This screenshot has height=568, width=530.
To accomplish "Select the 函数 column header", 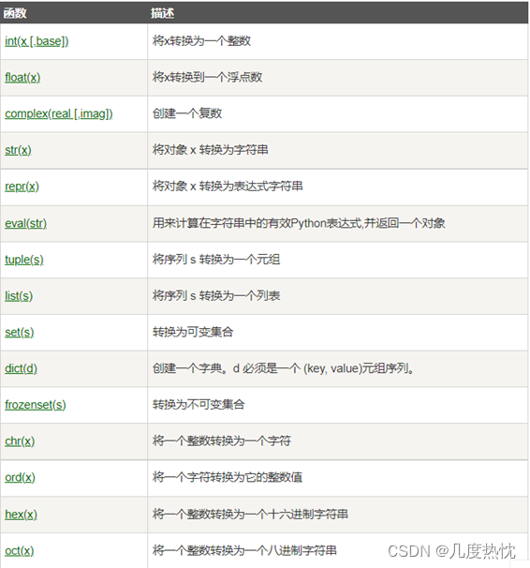I will point(15,13).
